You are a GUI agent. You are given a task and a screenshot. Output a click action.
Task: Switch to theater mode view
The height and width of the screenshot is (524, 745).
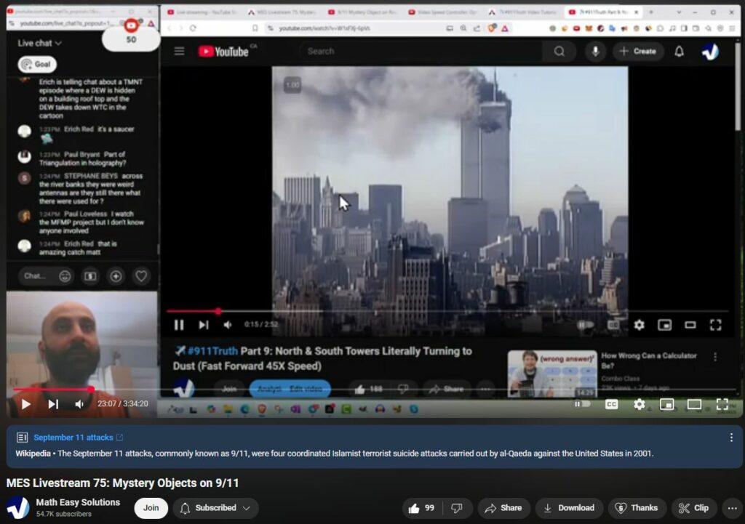tap(694, 404)
